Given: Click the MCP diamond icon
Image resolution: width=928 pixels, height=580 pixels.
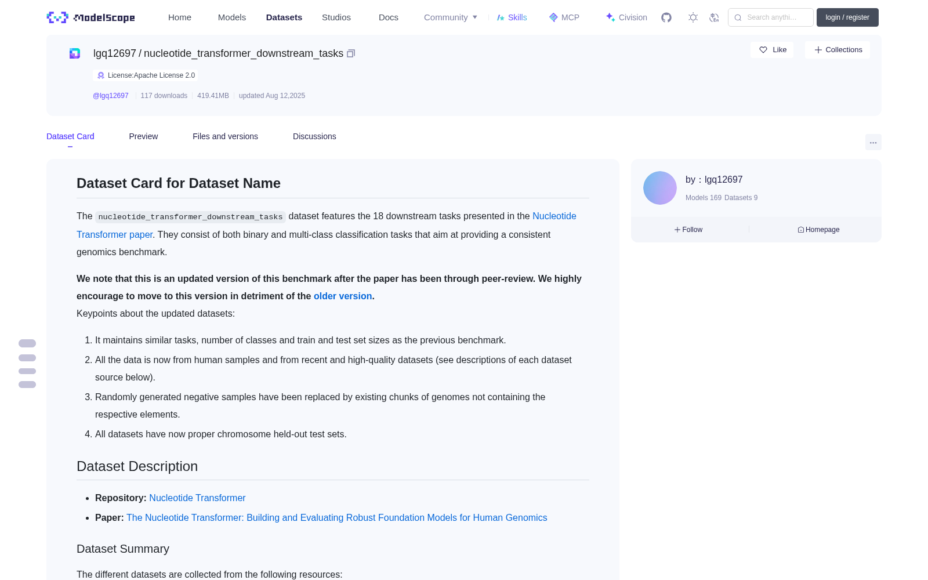Looking at the screenshot, I should (x=553, y=17).
